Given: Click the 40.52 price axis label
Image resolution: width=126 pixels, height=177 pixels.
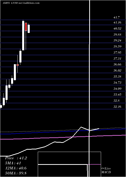Looking at the screenshot, I should pyautogui.click(x=117, y=28).
